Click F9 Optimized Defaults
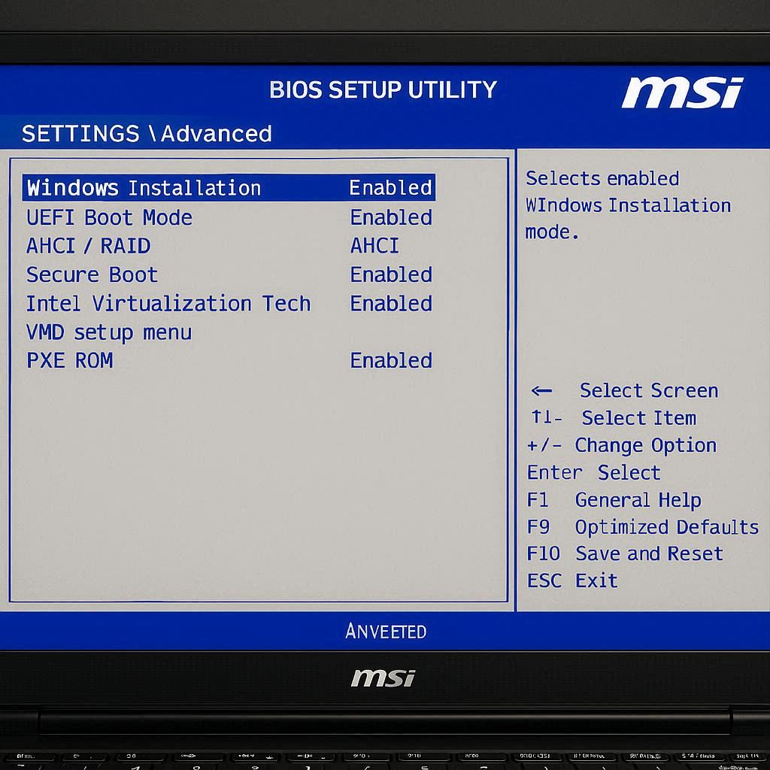This screenshot has width=770, height=770. click(642, 527)
